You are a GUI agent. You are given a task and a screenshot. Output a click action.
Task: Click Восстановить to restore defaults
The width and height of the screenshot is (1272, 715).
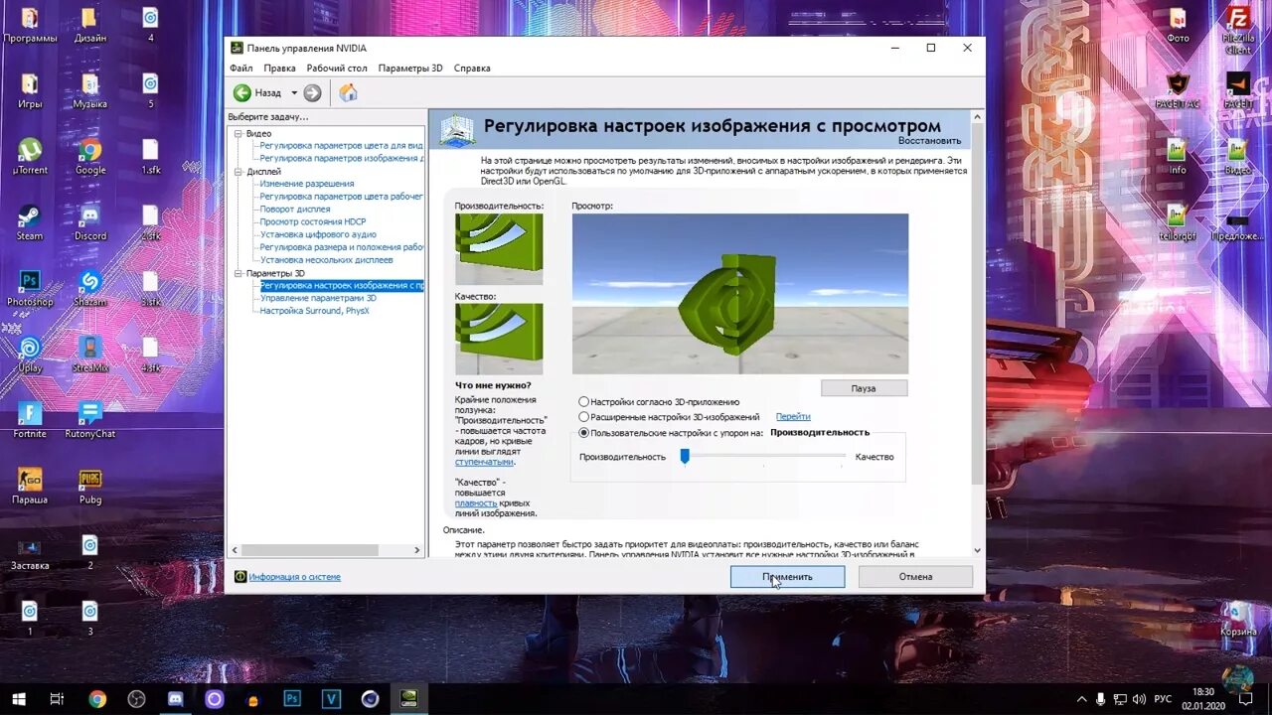[929, 141]
